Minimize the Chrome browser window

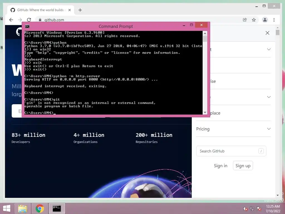click(x=256, y=6)
